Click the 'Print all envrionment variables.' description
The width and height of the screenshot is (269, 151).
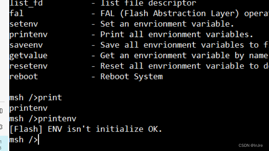pyautogui.click(x=177, y=35)
